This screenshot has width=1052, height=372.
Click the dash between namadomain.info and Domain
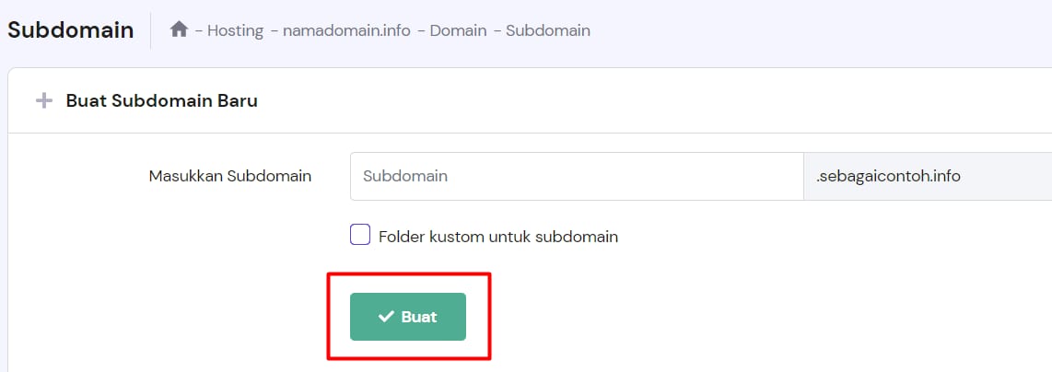tap(420, 30)
